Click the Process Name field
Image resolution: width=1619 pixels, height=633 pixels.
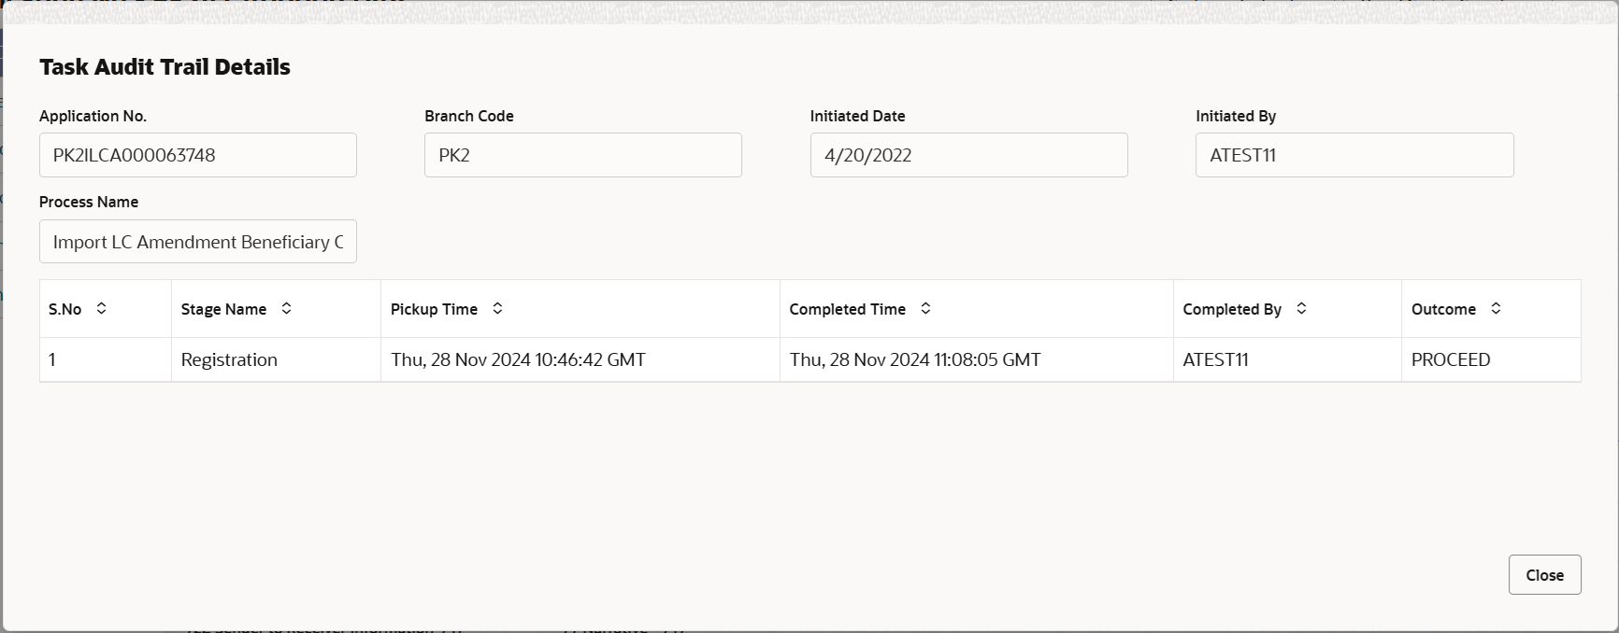[x=198, y=242]
